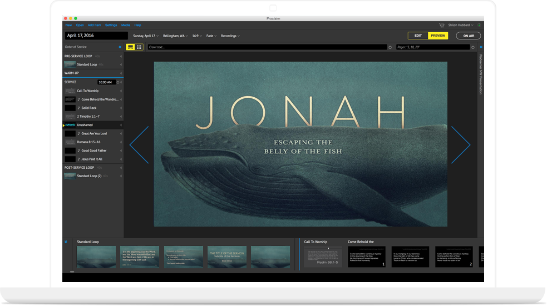547x306 pixels.
Task: Open the Open menu
Action: tap(80, 25)
